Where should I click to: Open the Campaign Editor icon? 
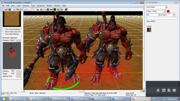point(51,9)
